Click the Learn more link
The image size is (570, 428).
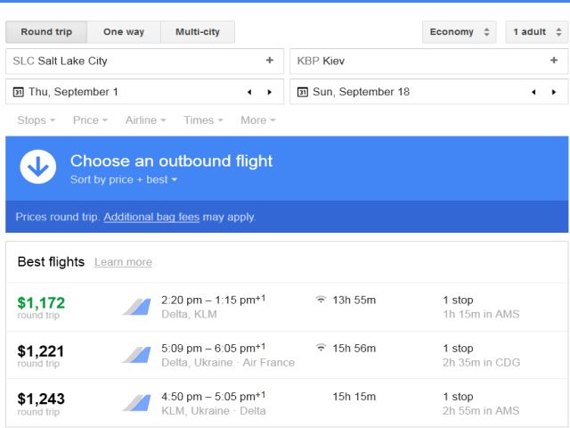tap(123, 262)
